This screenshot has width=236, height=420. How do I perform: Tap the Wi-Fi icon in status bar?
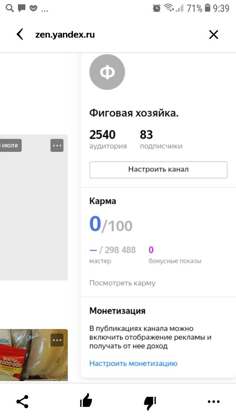(169, 8)
